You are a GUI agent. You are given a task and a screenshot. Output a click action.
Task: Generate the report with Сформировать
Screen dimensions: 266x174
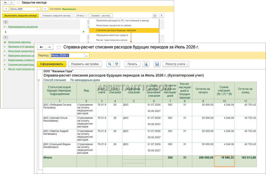tap(52, 64)
